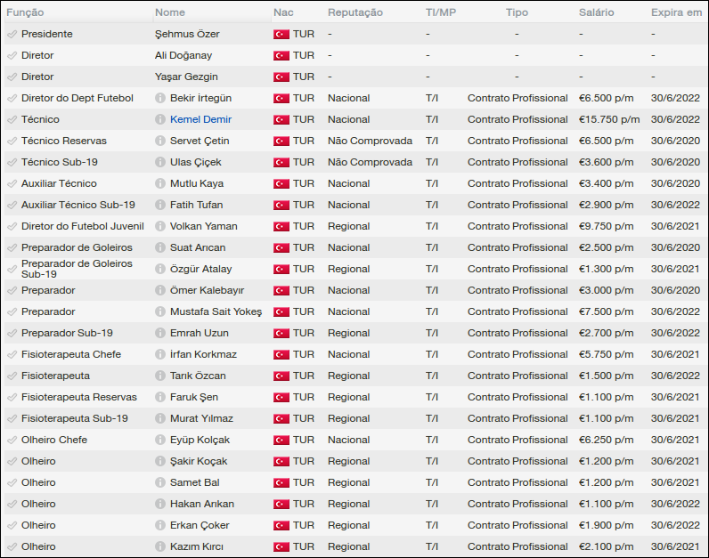Viewport: 709px width, 558px height.
Task: Click info icon for Volkan Yaman
Action: [x=160, y=226]
